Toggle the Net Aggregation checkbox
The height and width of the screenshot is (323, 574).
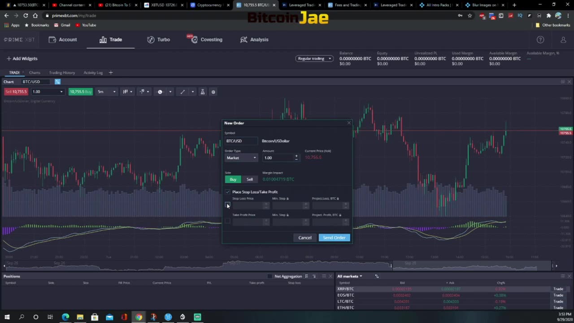click(270, 276)
